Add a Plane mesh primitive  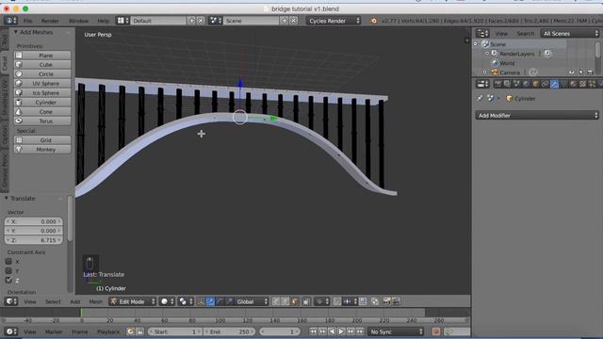42,56
